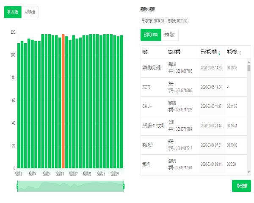Select the row for 产品设计1171文闻
254x203 pixels.
pos(195,126)
